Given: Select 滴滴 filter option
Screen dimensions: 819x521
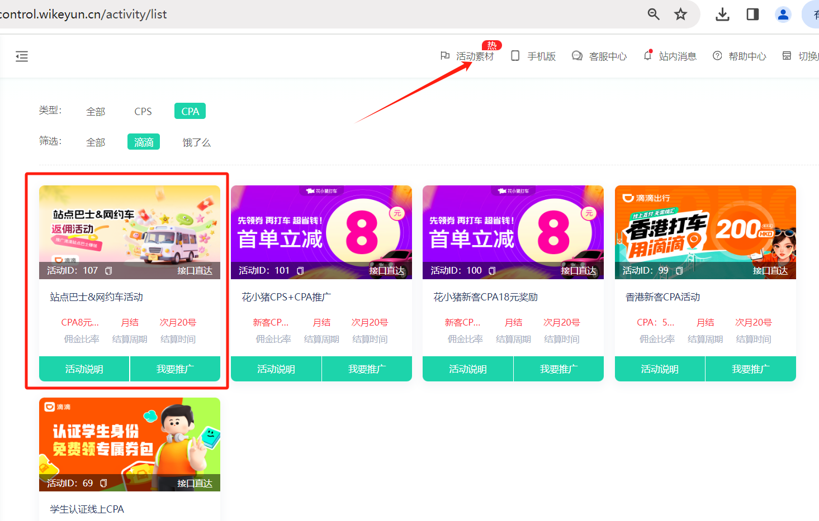Looking at the screenshot, I should point(144,142).
